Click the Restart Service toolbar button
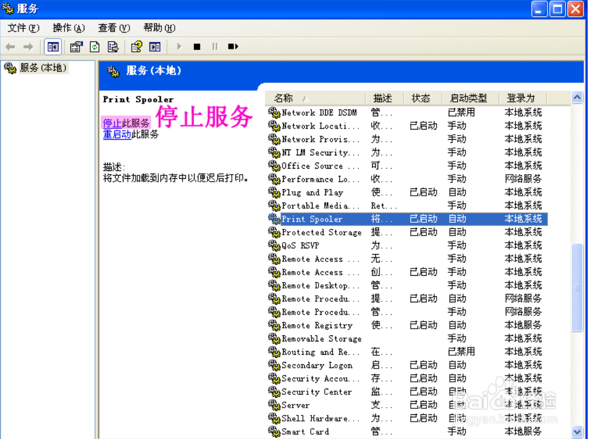The width and height of the screenshot is (589, 439). tap(233, 47)
